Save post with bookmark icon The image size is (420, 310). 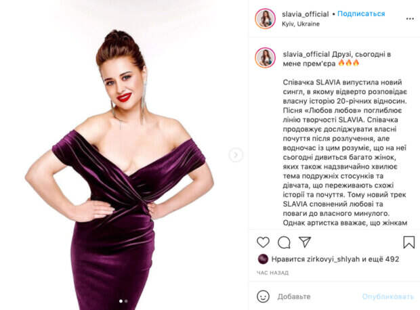point(408,242)
